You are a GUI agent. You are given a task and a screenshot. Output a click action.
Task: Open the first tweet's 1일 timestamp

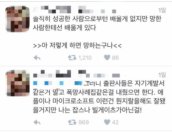pyautogui.click(x=162, y=10)
